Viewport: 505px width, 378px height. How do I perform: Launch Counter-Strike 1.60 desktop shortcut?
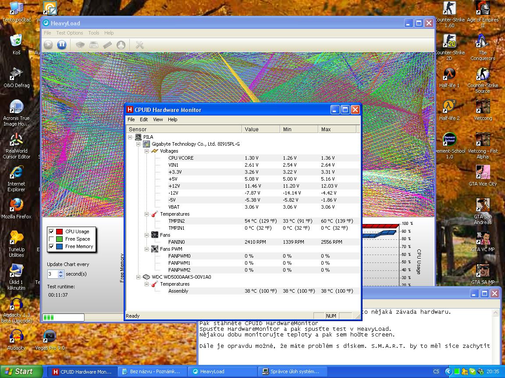pos(450,14)
